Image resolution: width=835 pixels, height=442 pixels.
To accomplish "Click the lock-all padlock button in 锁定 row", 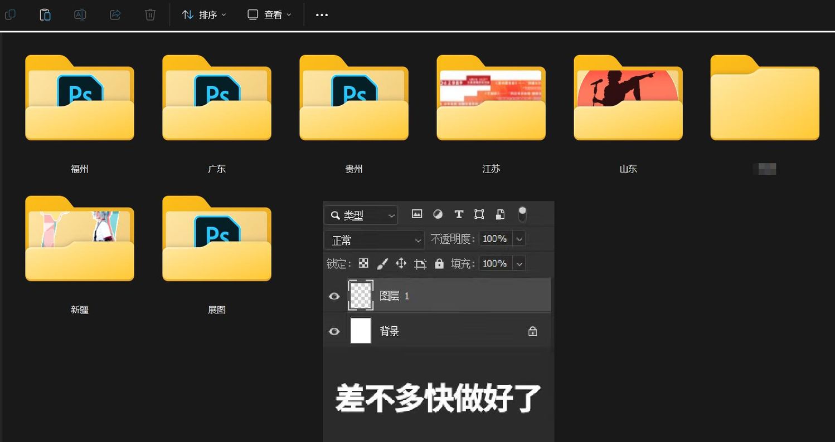I will point(439,263).
